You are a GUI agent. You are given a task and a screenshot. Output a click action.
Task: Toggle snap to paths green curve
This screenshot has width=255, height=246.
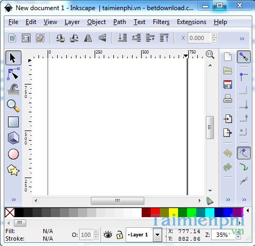click(x=244, y=167)
